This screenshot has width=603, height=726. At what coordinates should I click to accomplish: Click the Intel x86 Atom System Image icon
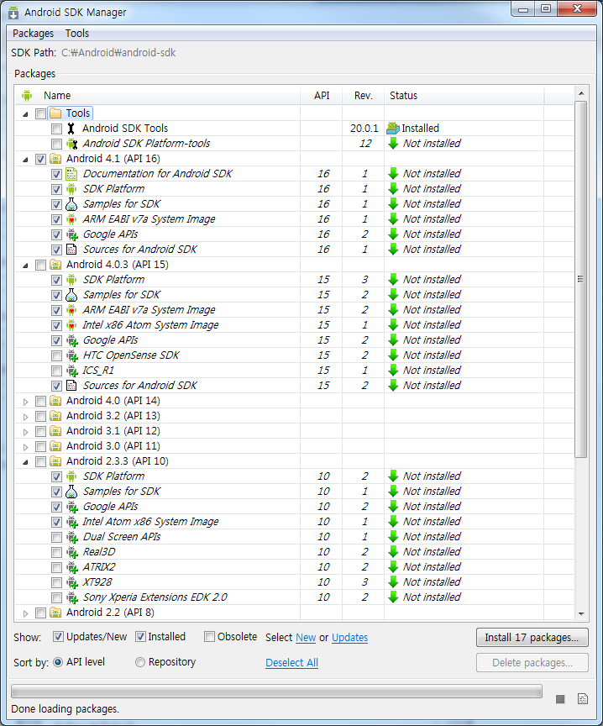(x=71, y=325)
